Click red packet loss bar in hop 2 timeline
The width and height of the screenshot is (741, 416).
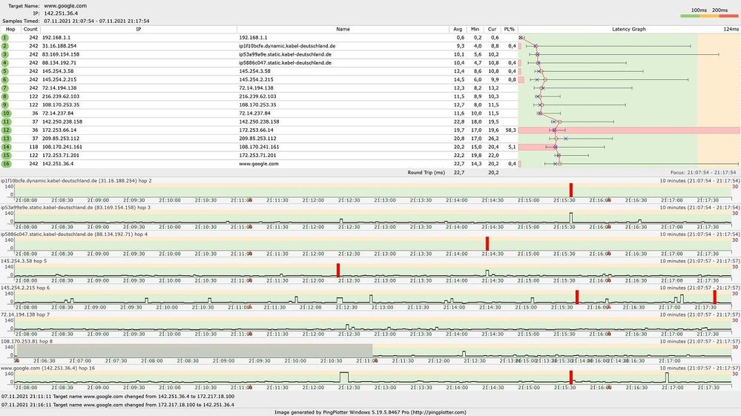pyautogui.click(x=571, y=191)
